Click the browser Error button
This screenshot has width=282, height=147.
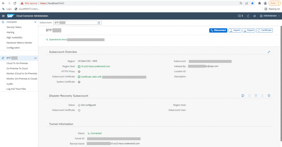(275, 3)
